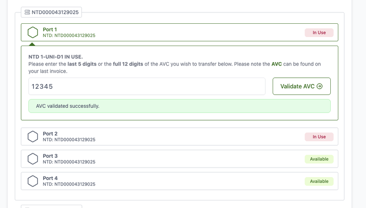The height and width of the screenshot is (208, 366).
Task: Select the Port 1 hexagon icon
Action: (x=33, y=32)
